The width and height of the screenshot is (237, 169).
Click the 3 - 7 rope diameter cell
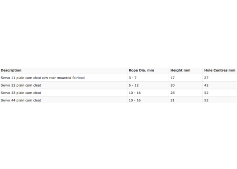coord(133,78)
